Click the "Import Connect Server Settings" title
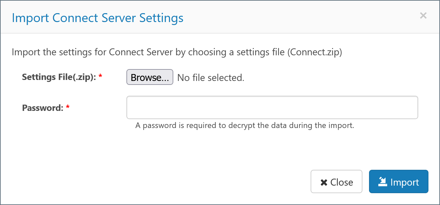This screenshot has width=440, height=205. [97, 17]
